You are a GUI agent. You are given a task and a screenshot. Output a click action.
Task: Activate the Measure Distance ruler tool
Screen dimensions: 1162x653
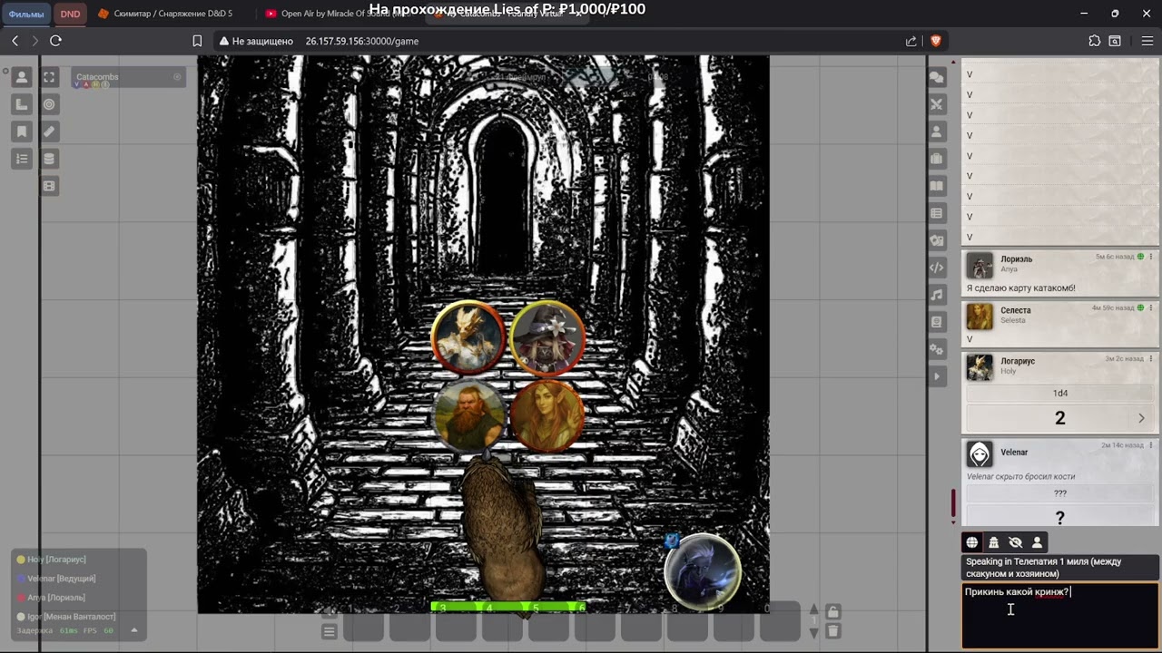(49, 132)
